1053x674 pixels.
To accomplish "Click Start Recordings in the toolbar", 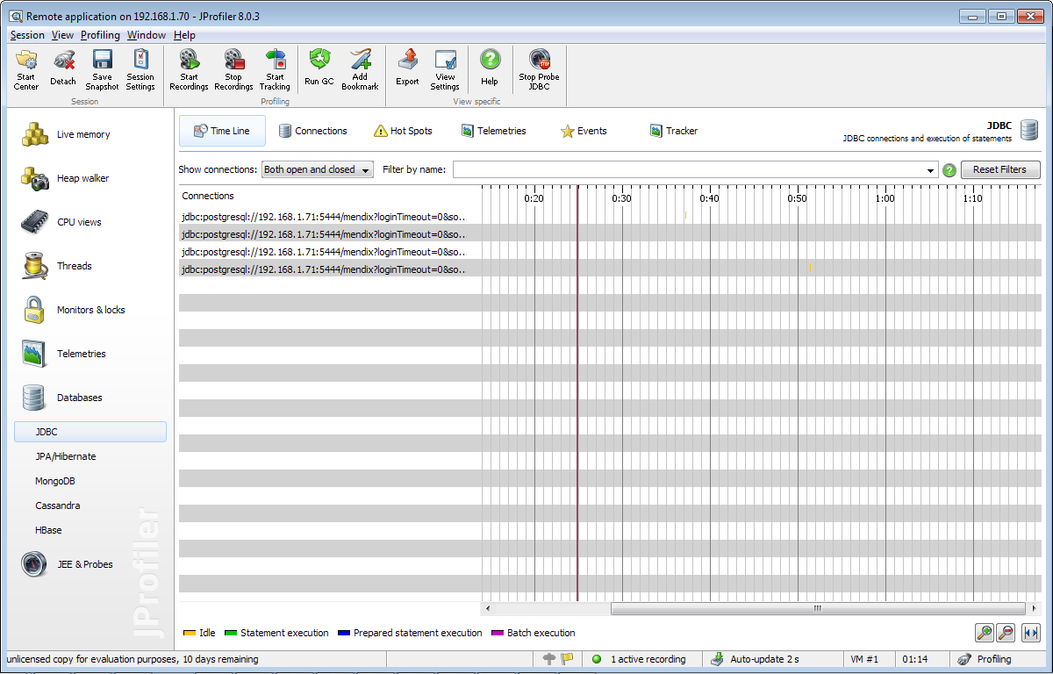I will click(x=189, y=69).
